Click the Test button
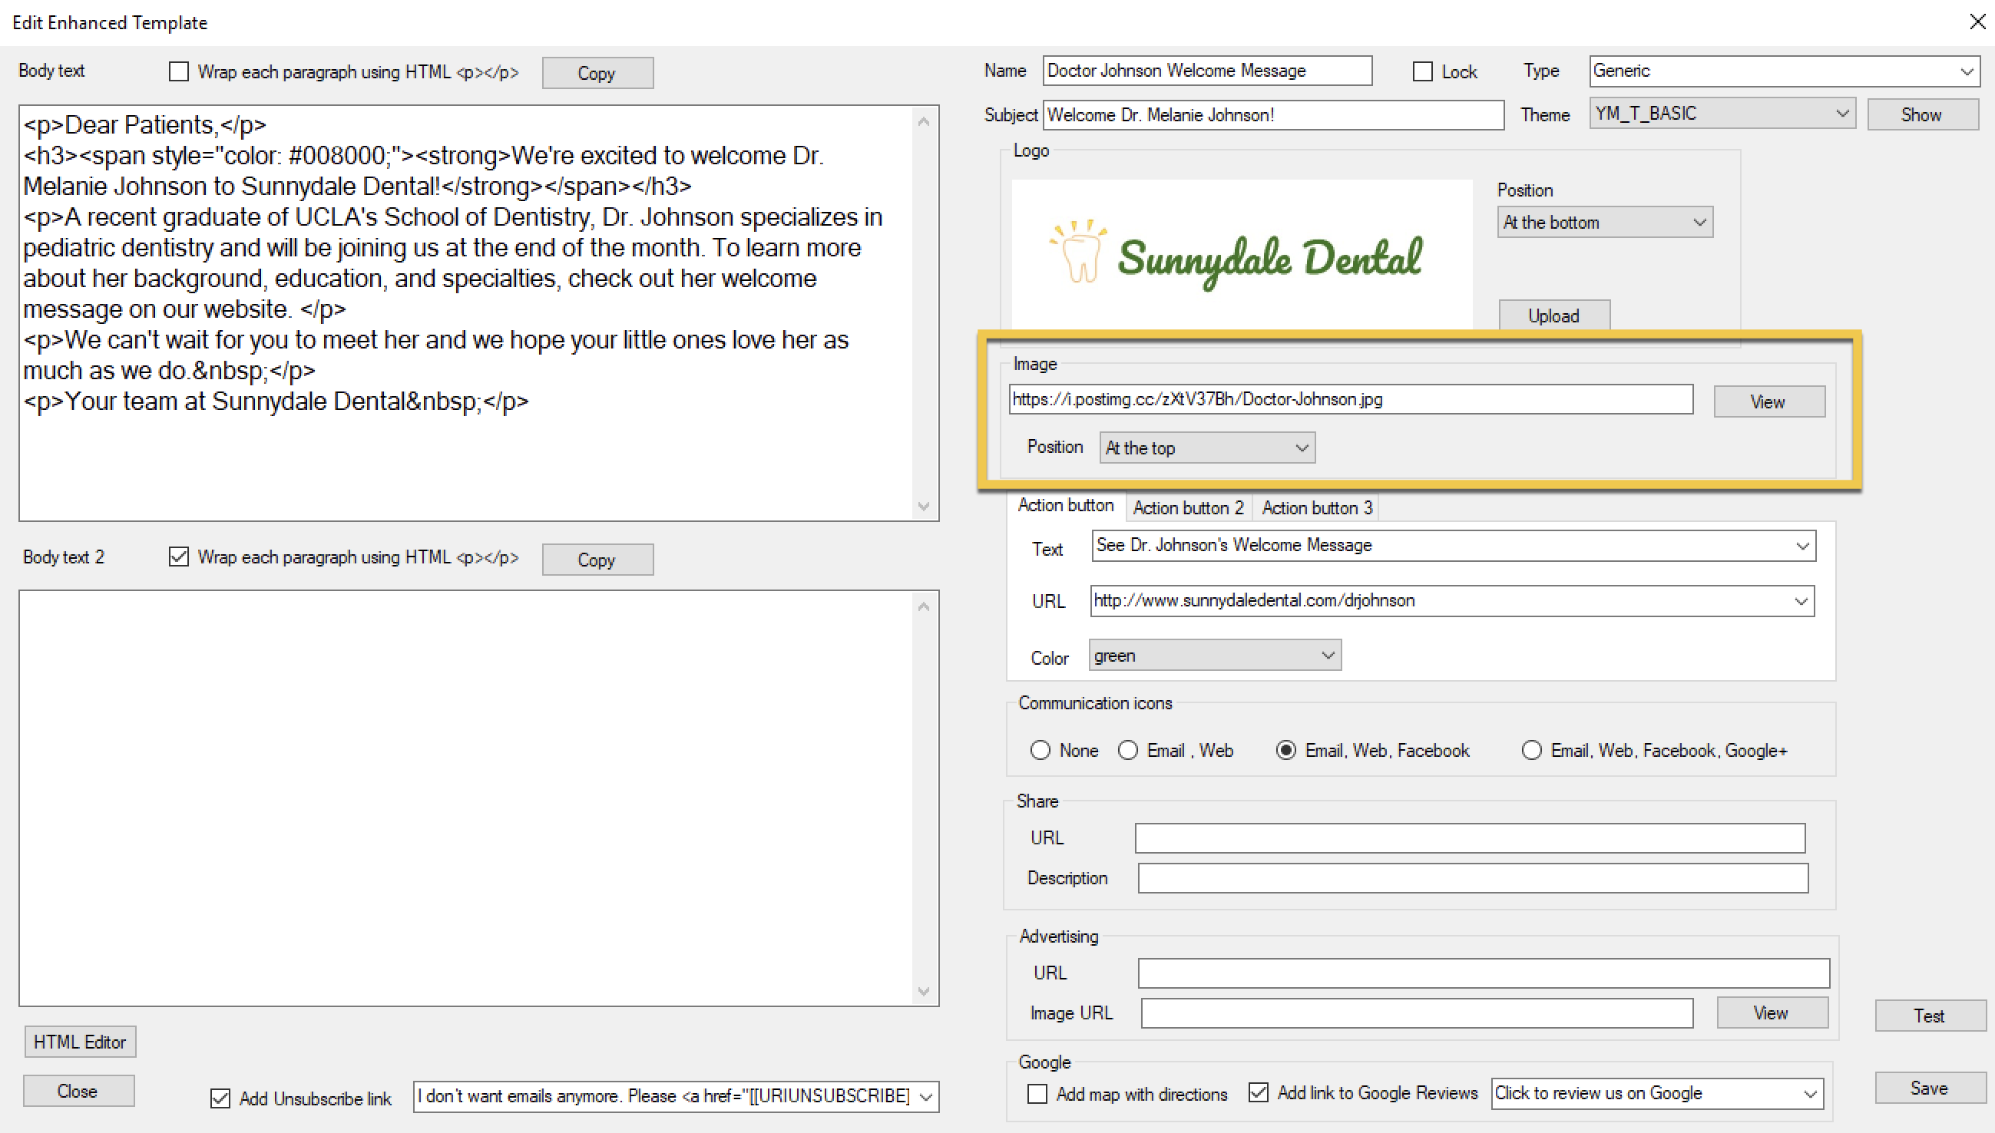1995x1133 pixels. [x=1930, y=1016]
